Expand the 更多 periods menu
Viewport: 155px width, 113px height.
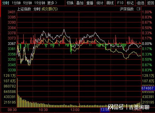[52, 3]
